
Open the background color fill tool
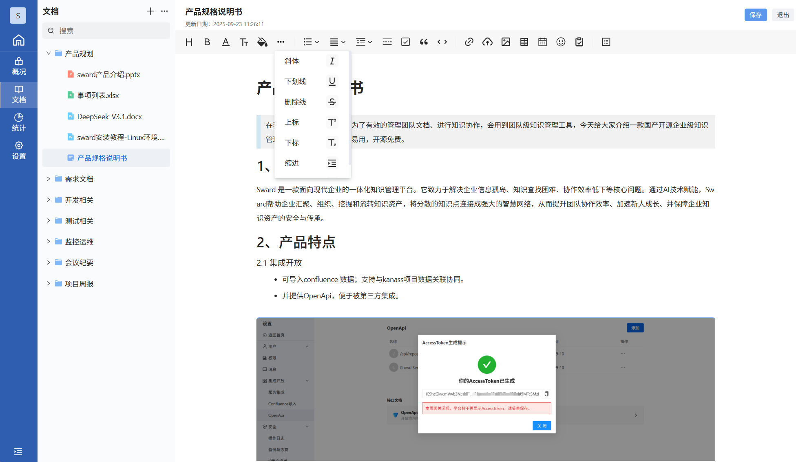tap(262, 42)
